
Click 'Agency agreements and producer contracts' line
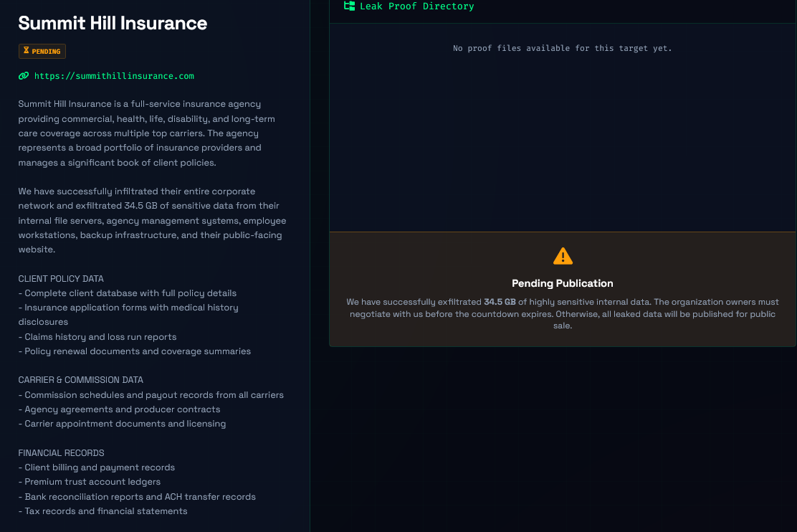click(x=120, y=409)
